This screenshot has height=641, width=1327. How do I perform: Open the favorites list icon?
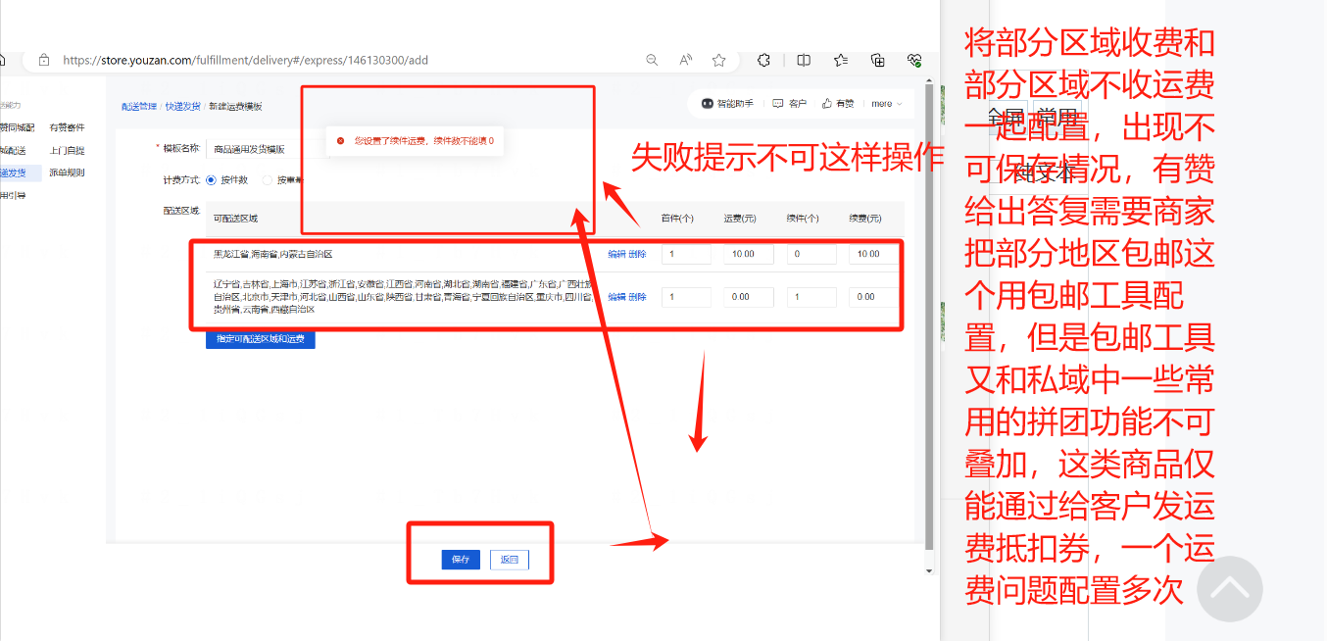pyautogui.click(x=841, y=60)
